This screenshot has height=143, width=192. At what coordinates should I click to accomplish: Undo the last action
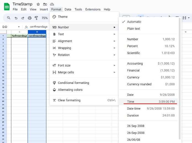pos(16,18)
